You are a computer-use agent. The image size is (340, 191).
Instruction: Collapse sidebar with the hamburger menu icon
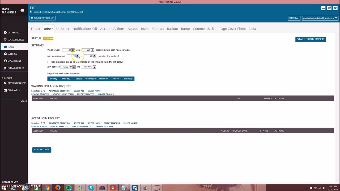22,11
